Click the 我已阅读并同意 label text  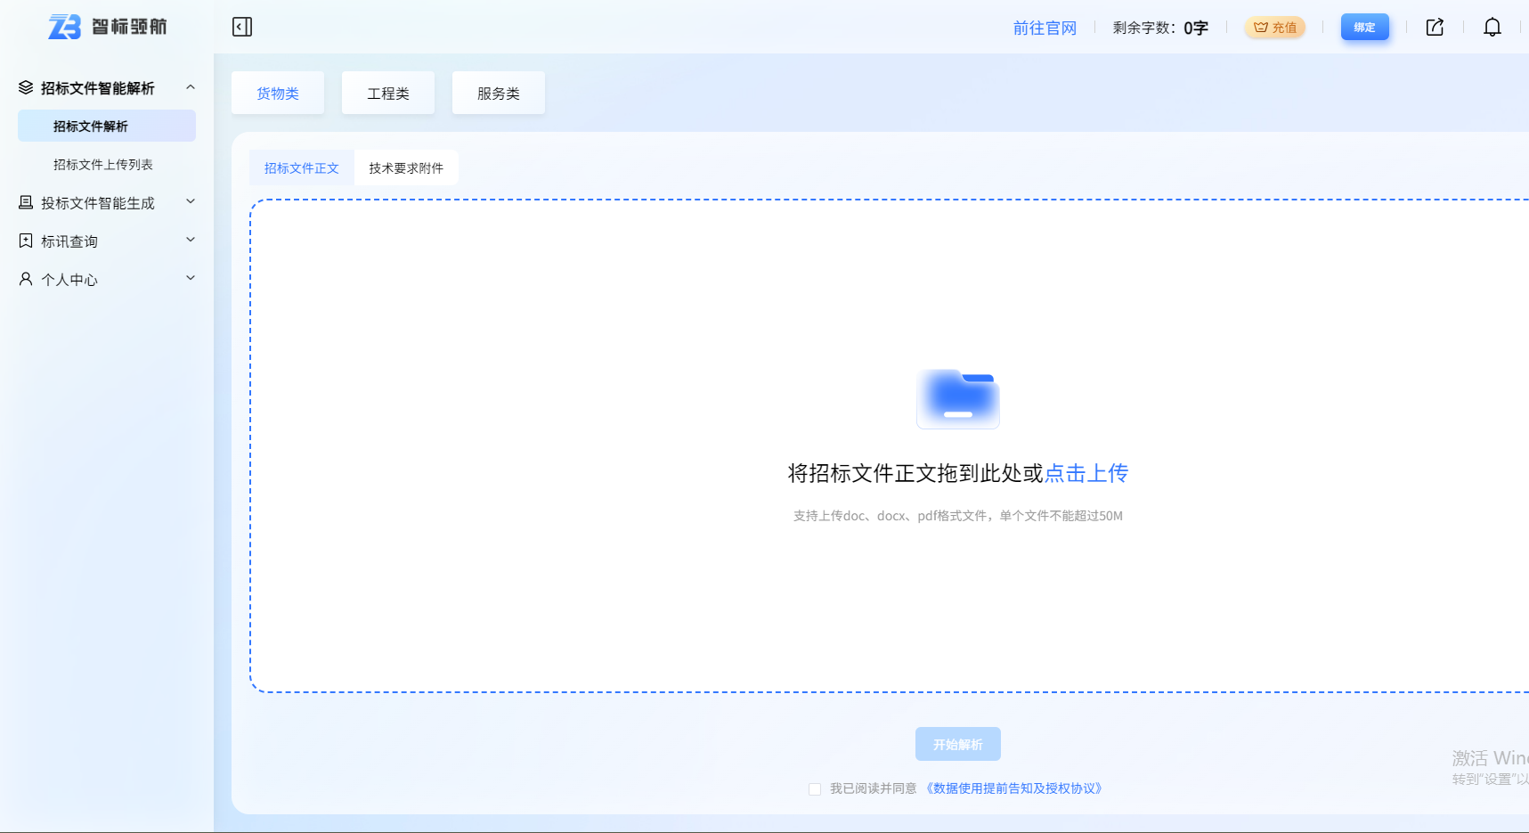pos(874,788)
